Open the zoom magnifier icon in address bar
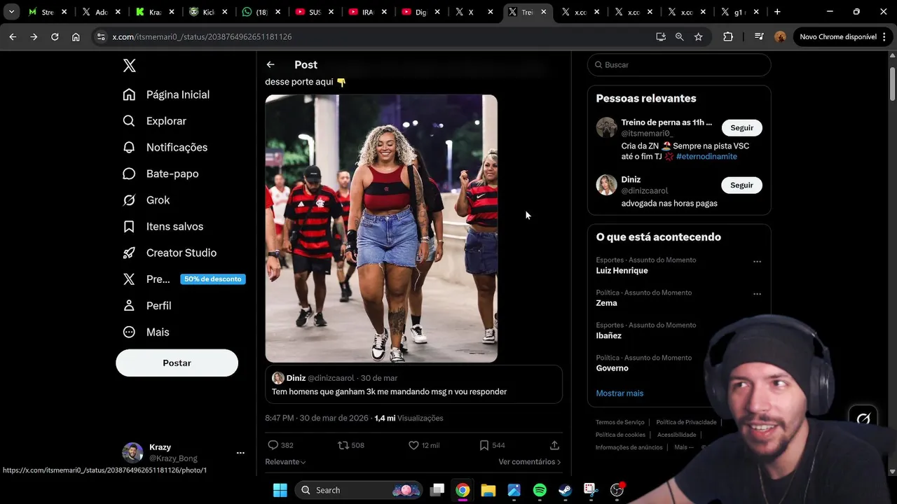This screenshot has width=897, height=504. click(679, 36)
